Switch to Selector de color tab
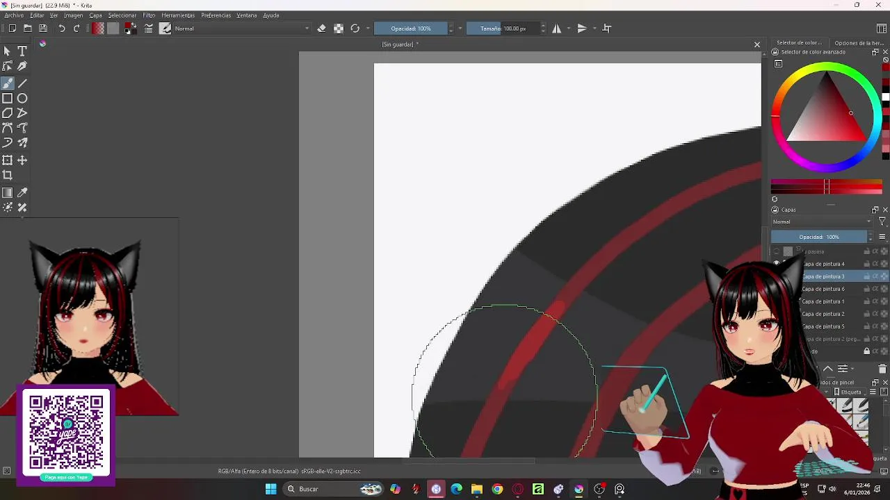This screenshot has width=890, height=500. pos(799,43)
